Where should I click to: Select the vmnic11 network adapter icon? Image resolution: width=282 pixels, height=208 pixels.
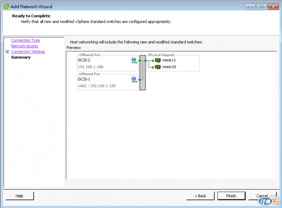[158, 60]
